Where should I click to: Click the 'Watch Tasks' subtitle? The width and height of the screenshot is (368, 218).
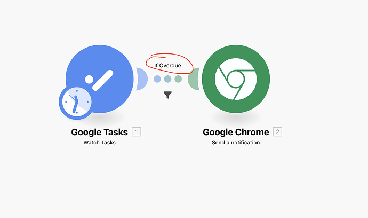(100, 143)
